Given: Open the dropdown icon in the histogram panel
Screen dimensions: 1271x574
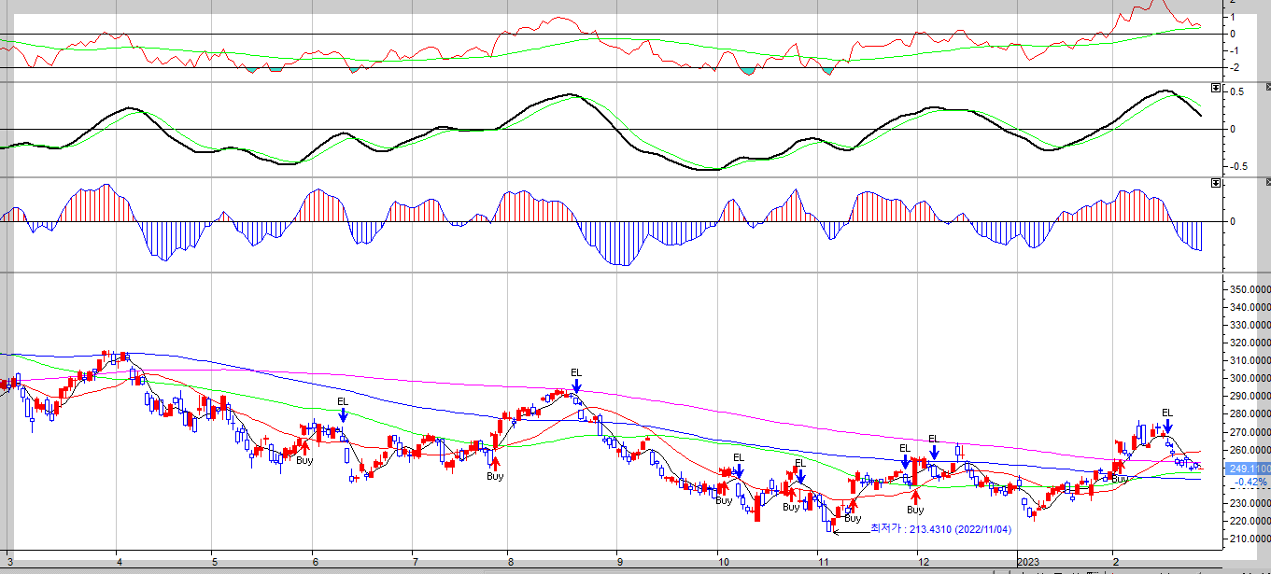Looking at the screenshot, I should tap(1215, 184).
